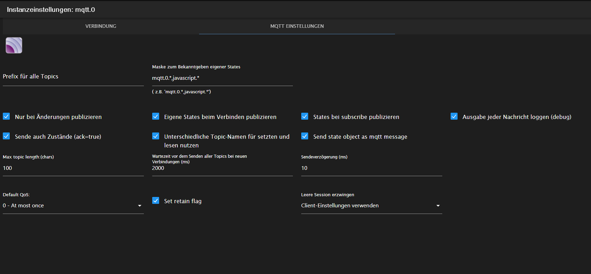Toggle Unterschiedliche Topic-Namen für setzten und lesen

(156, 136)
